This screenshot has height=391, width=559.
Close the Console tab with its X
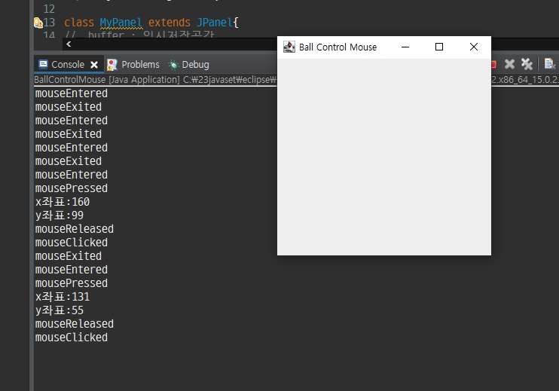[x=94, y=65]
